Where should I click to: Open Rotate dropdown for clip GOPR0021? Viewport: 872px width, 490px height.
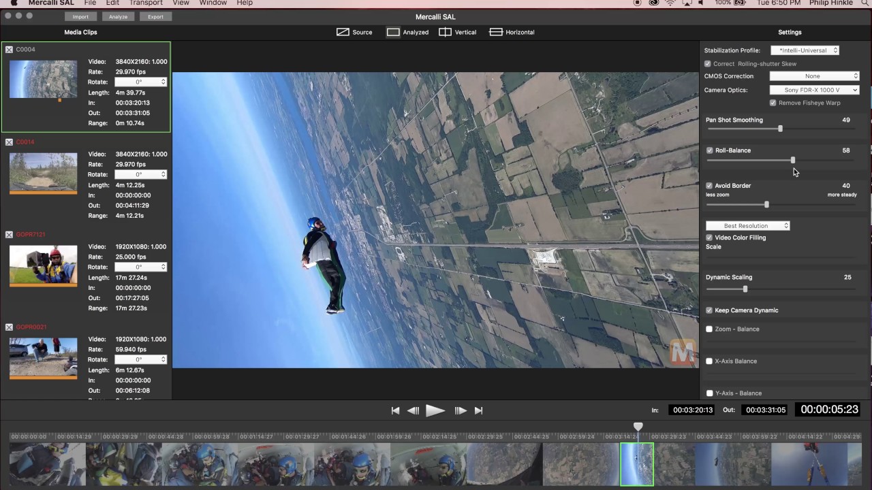point(140,359)
